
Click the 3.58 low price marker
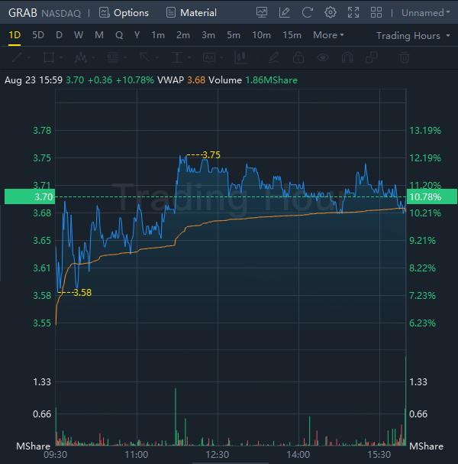coord(82,292)
